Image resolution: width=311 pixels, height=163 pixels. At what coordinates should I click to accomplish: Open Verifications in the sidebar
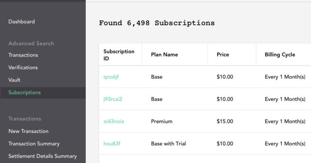(23, 68)
